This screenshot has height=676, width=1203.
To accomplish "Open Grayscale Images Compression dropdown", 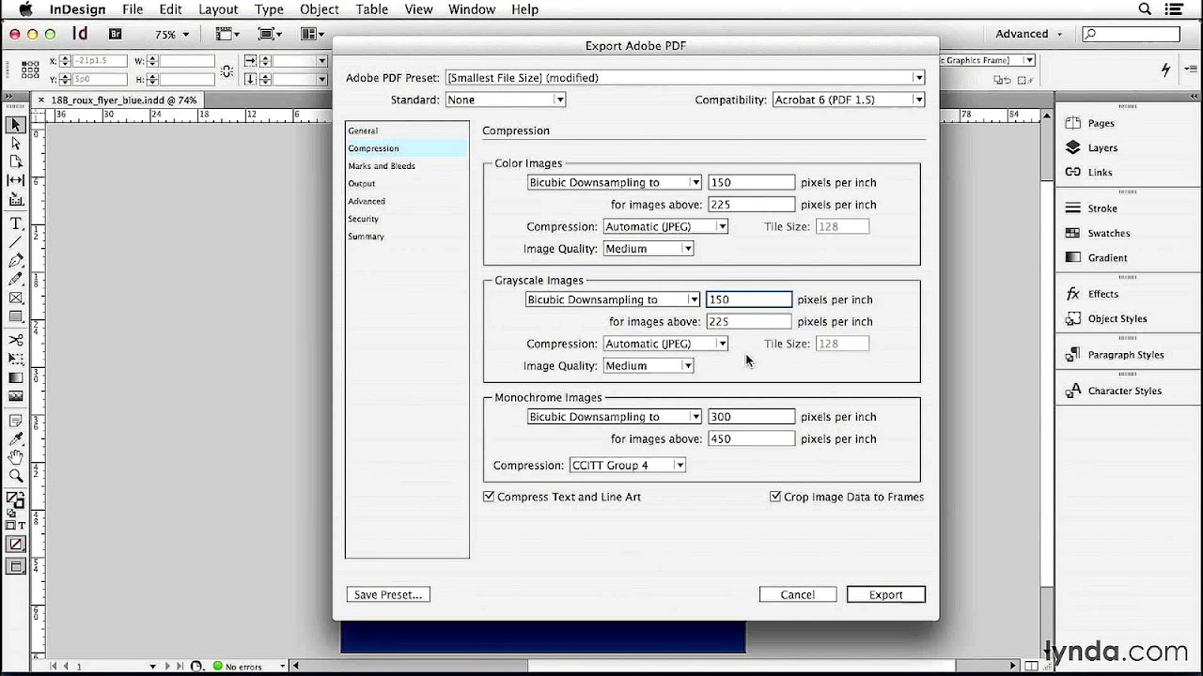I will click(665, 344).
